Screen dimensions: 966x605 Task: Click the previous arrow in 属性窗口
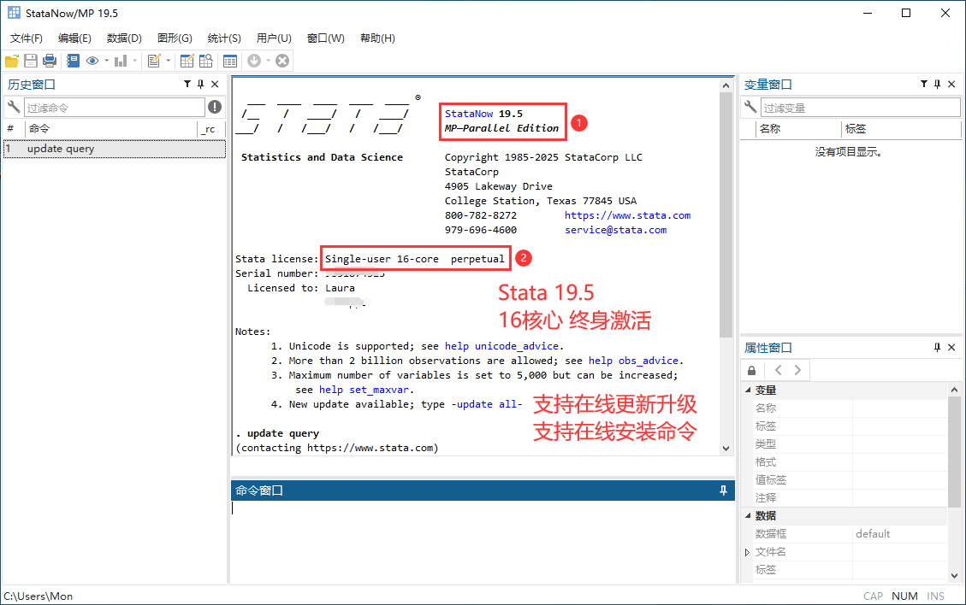[x=778, y=370]
